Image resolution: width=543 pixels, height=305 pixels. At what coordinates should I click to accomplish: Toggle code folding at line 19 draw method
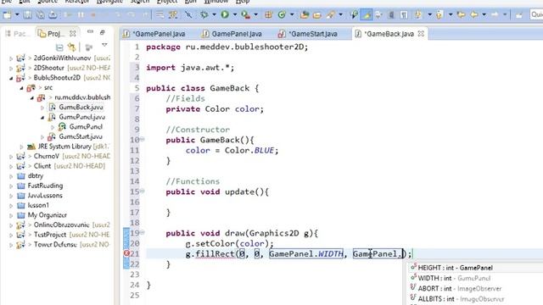143,232
